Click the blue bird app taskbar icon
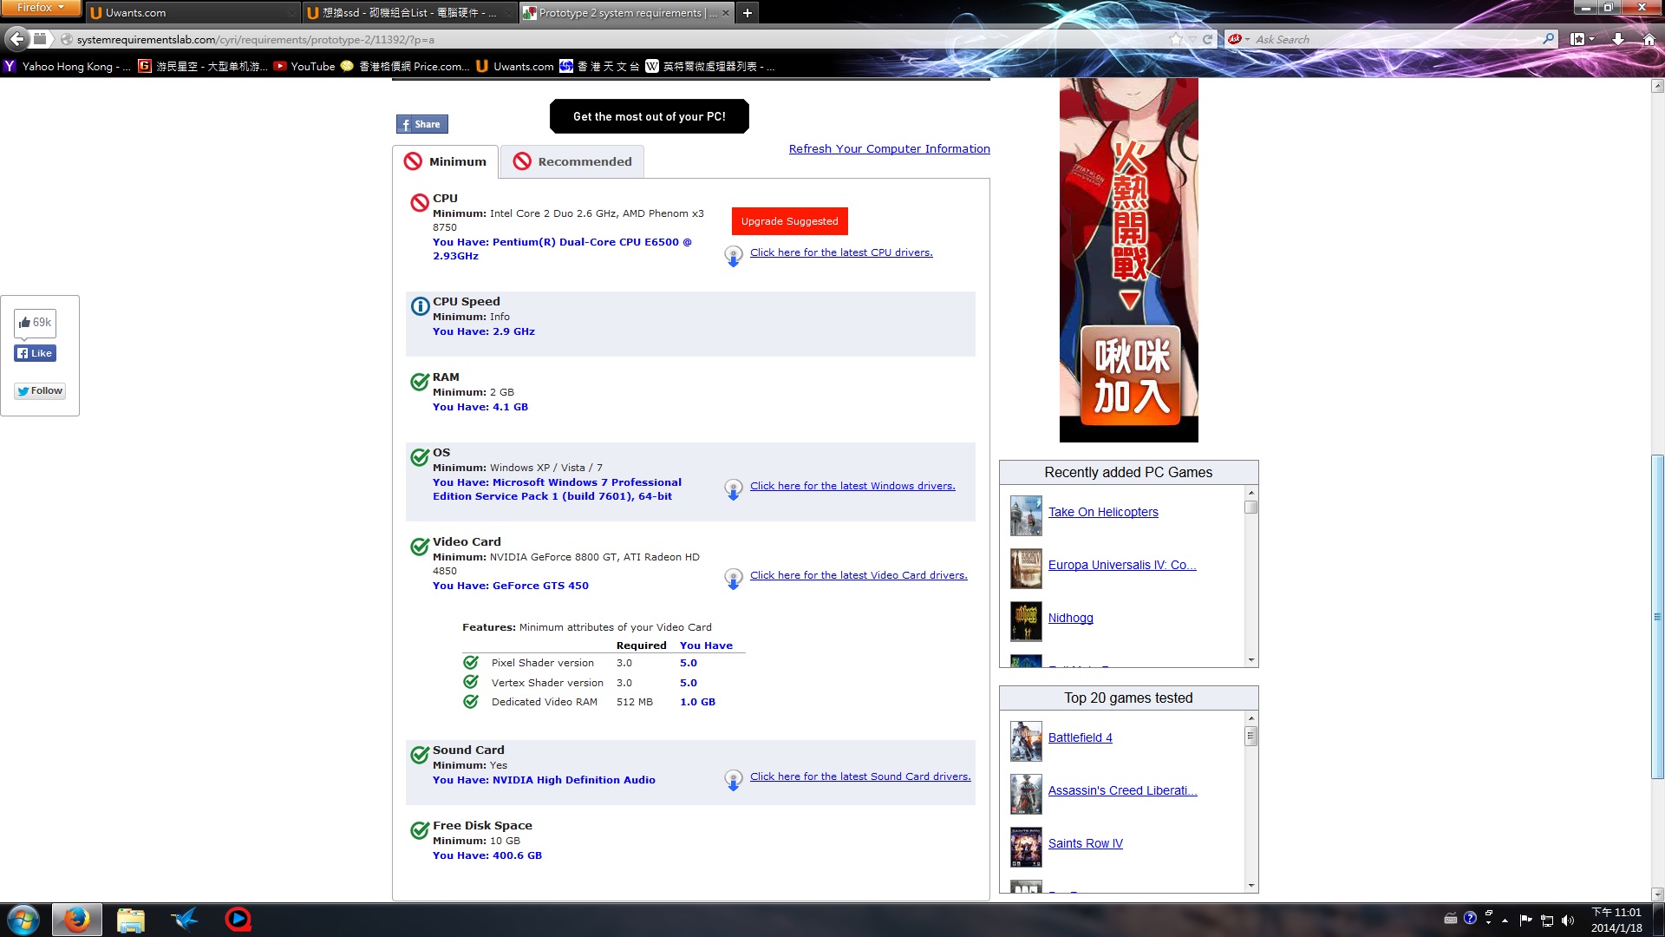 (184, 920)
